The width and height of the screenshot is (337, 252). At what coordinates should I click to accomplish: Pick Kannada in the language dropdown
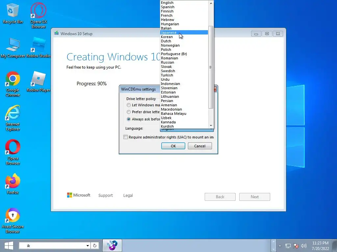click(184, 122)
